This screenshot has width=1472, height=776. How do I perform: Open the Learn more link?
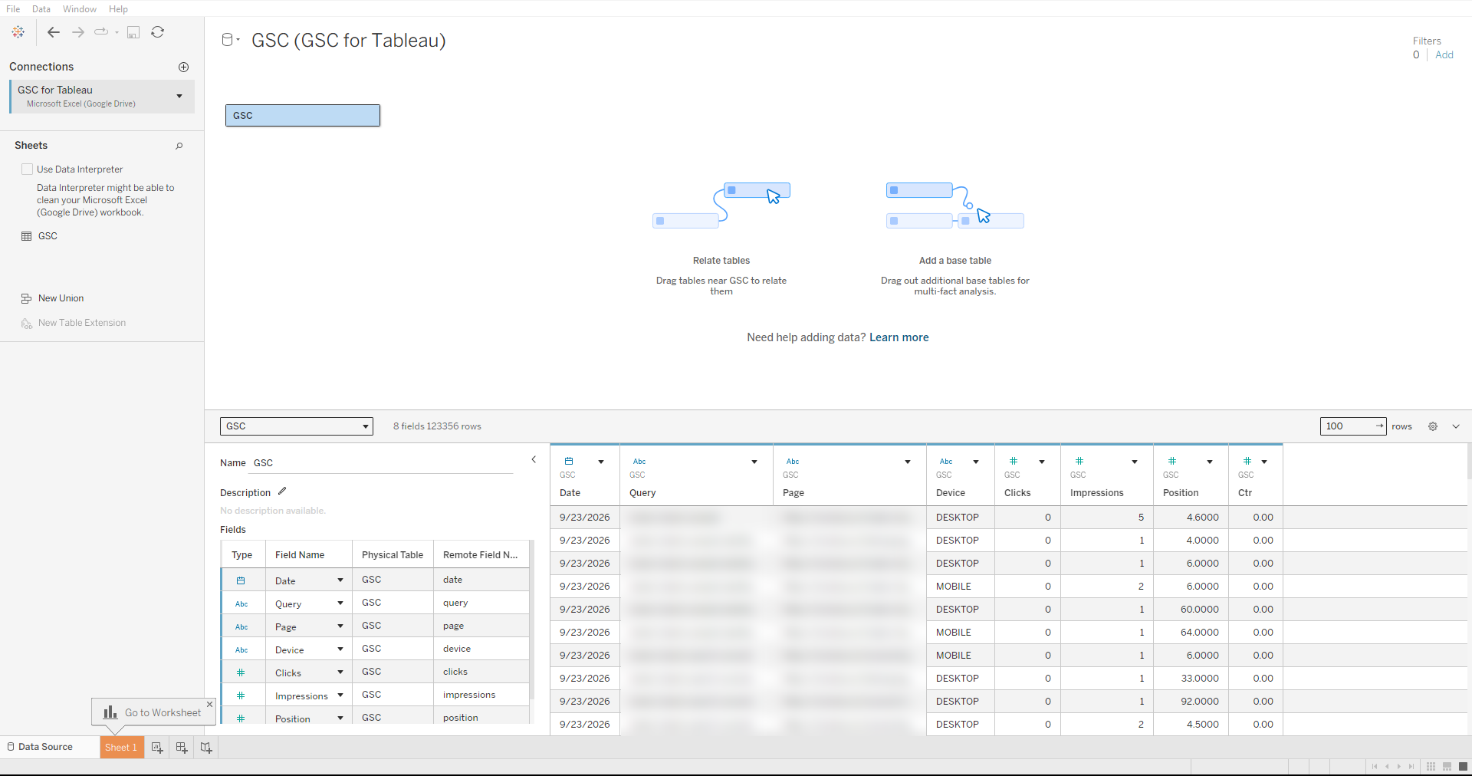[899, 337]
